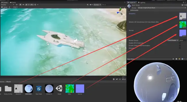Screen dimensions: 187x102
Task: Switch to the Game tab
Action: pos(13,2)
